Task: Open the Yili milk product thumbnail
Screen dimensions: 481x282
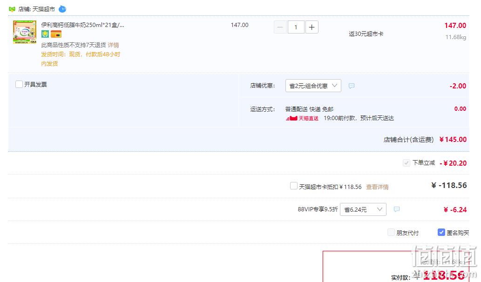Action: click(x=25, y=32)
